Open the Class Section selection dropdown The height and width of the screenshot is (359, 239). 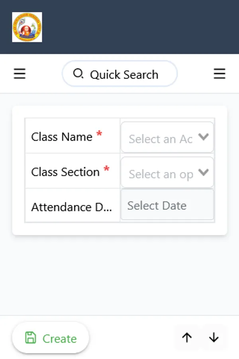coord(163,172)
